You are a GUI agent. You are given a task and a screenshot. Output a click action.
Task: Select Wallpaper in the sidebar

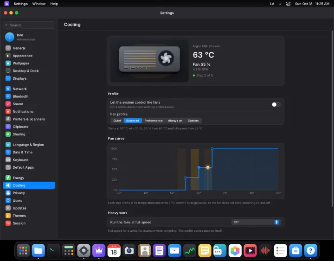pyautogui.click(x=29, y=63)
